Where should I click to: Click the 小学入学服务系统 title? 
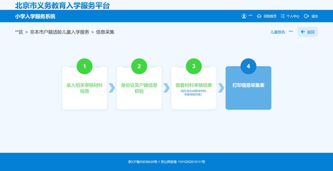pos(35,16)
